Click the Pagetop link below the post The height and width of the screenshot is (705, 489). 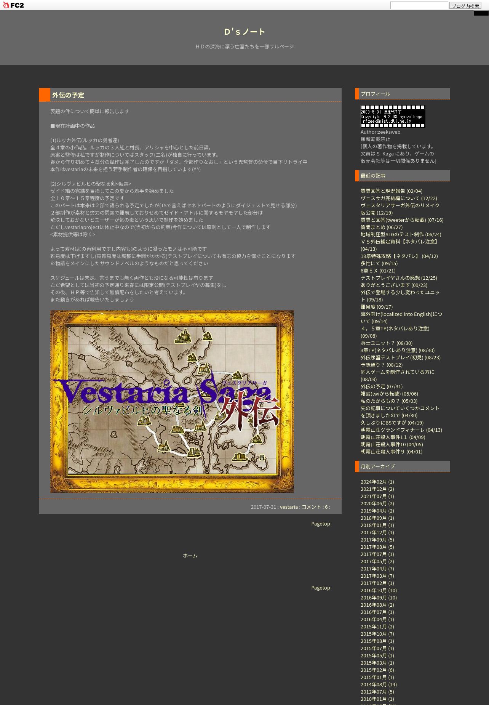tap(321, 524)
